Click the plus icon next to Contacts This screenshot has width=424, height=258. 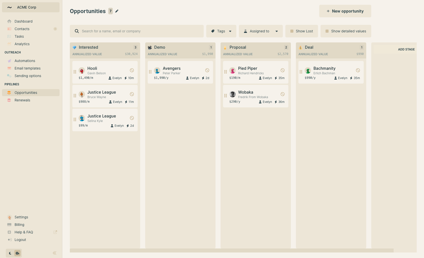(55, 29)
